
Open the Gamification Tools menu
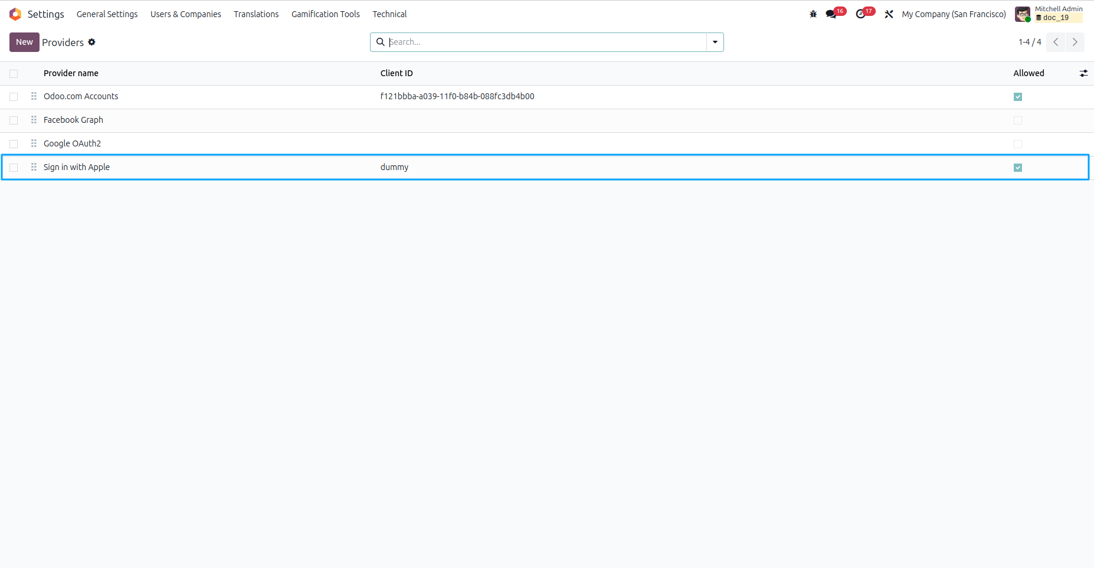(326, 14)
